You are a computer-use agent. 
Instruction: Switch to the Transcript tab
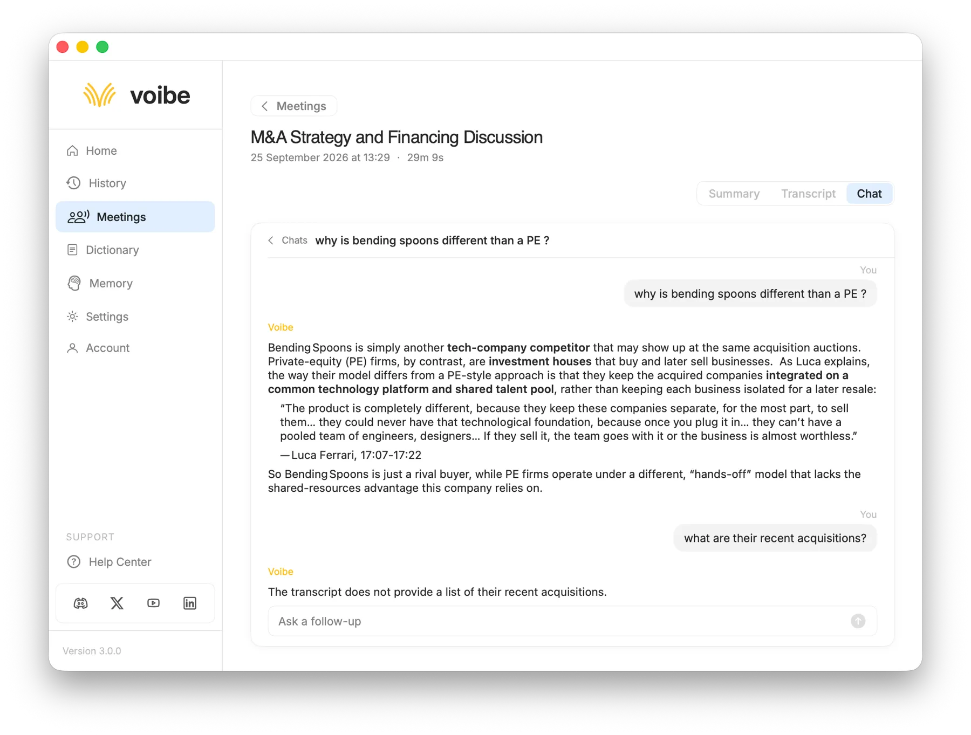click(808, 194)
